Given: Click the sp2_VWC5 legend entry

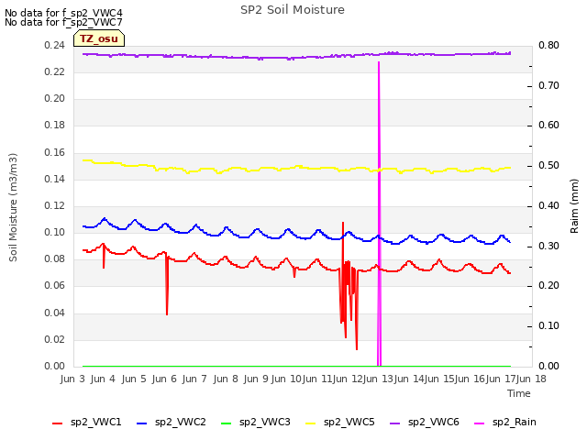Looking at the screenshot, I should pos(340,423).
